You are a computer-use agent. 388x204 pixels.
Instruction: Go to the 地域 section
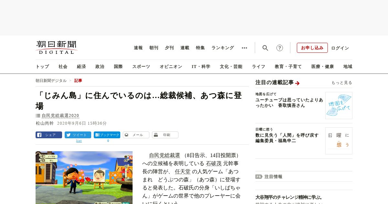(348, 67)
